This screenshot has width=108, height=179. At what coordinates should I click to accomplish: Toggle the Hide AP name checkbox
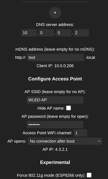(68, 108)
